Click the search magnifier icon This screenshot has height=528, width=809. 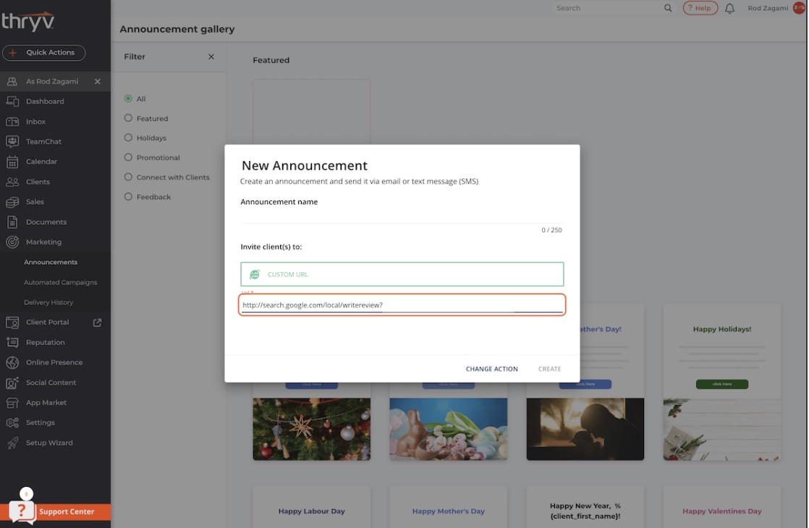[x=668, y=8]
